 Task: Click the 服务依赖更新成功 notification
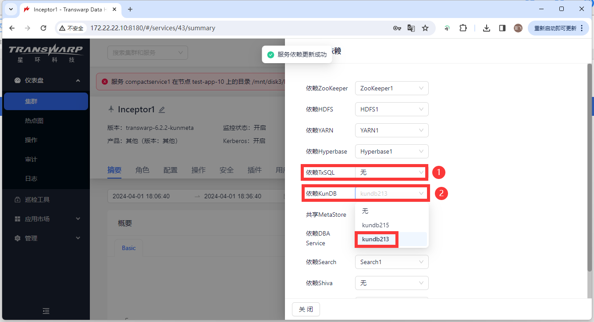tap(297, 54)
